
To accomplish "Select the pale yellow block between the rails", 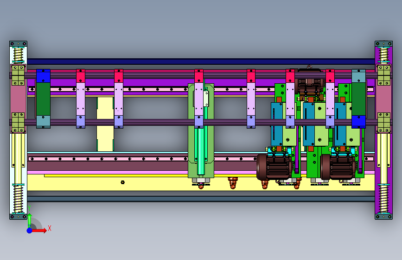I will click(105, 124).
